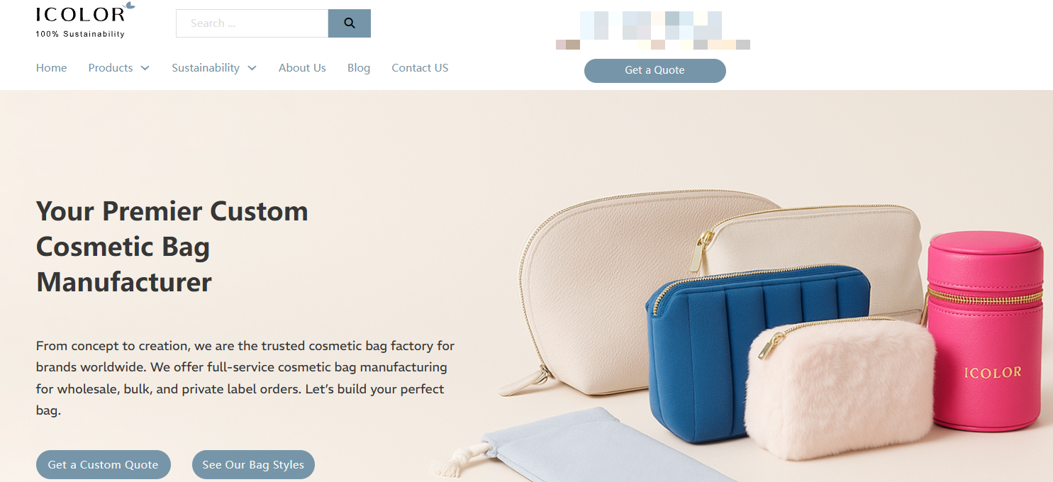Open the Home menu item

click(52, 68)
